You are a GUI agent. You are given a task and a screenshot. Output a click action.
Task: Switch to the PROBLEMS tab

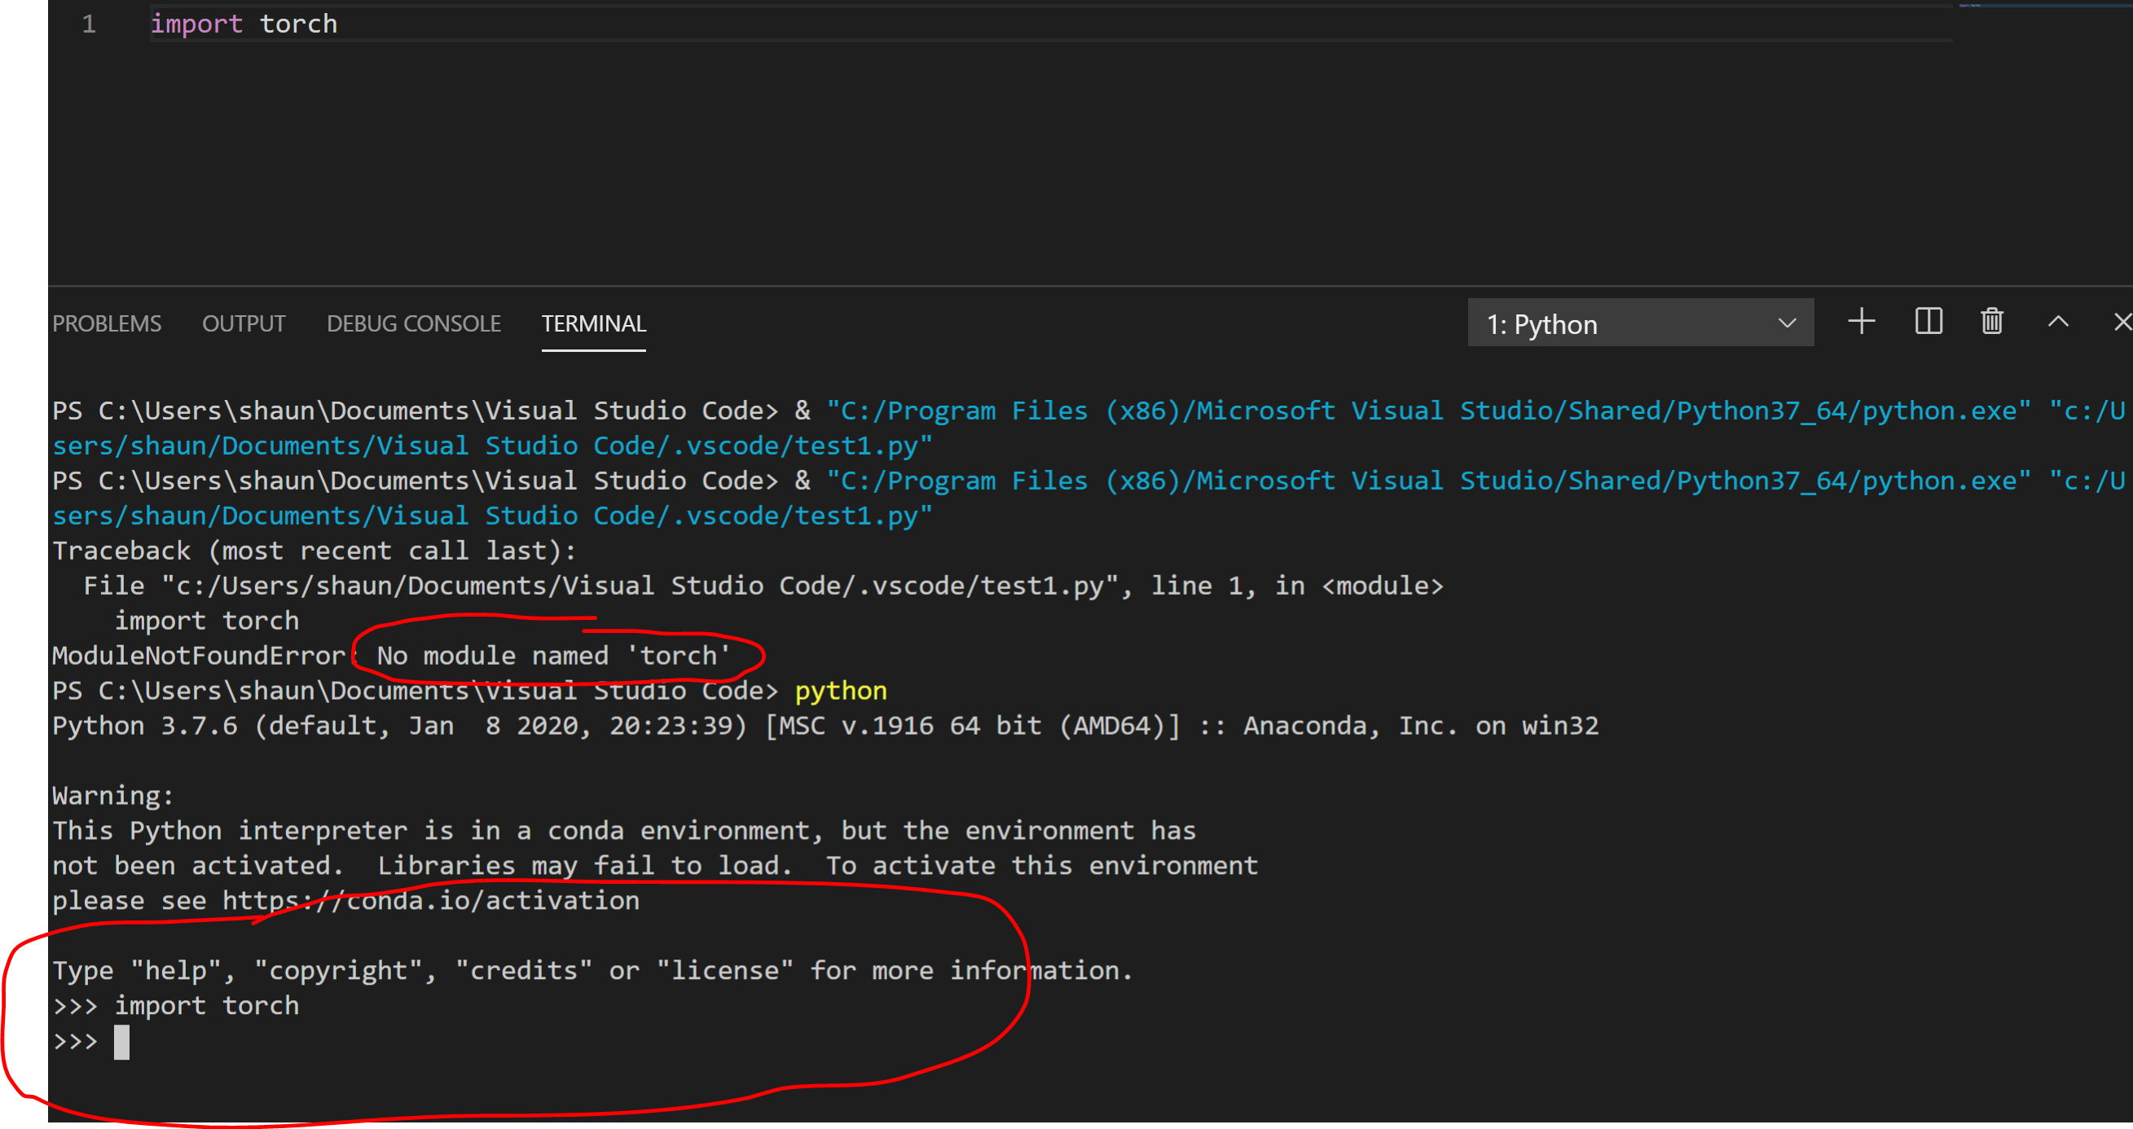click(x=107, y=323)
